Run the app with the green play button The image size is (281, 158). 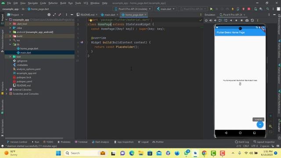pyautogui.click(x=211, y=9)
